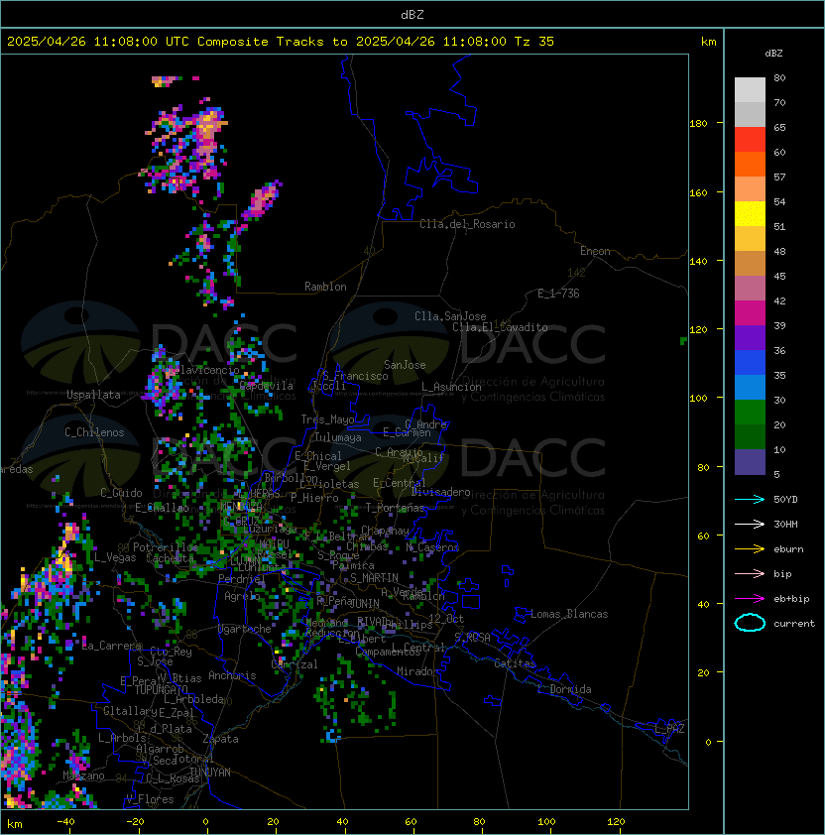This screenshot has width=825, height=835.
Task: Pick the slate 5–10 dBZ swatch
Action: 750,462
